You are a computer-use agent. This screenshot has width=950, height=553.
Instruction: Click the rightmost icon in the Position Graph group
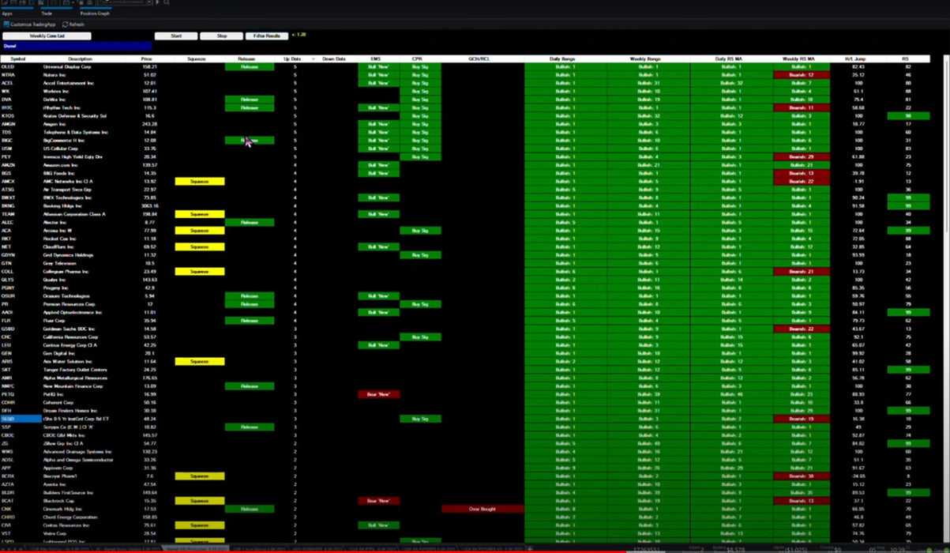[89, 3]
